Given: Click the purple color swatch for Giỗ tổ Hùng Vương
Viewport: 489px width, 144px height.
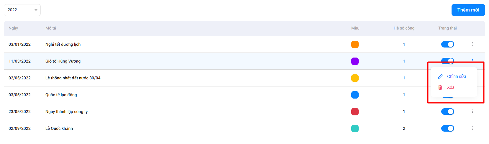Looking at the screenshot, I should 355,61.
